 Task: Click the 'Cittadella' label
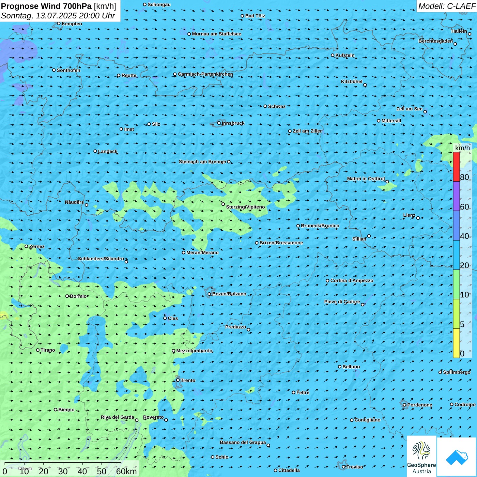[x=289, y=470]
